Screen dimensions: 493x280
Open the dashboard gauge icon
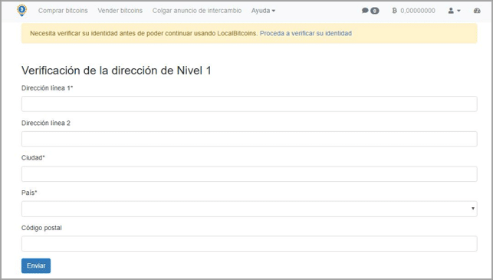pyautogui.click(x=477, y=11)
